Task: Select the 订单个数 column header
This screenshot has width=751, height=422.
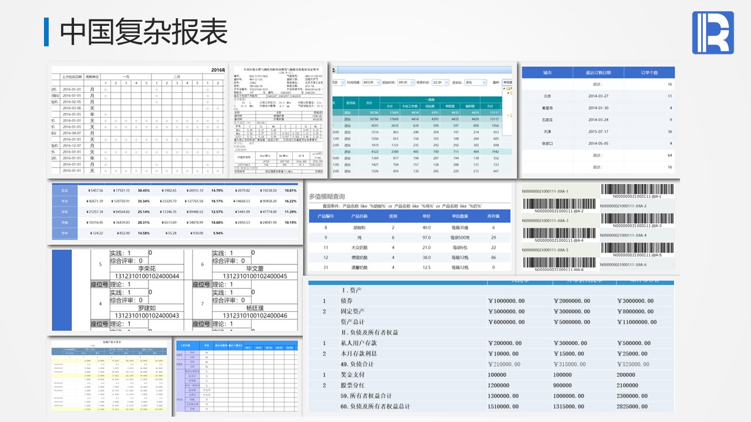Action: 649,73
